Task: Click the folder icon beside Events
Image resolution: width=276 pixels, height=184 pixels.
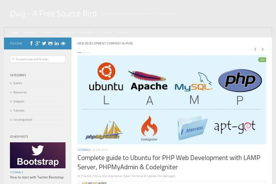Action: click(x=11, y=83)
